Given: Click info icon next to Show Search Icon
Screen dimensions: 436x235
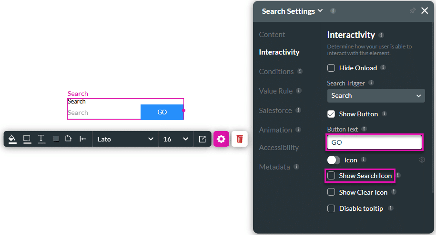Looking at the screenshot, I should tap(398, 175).
